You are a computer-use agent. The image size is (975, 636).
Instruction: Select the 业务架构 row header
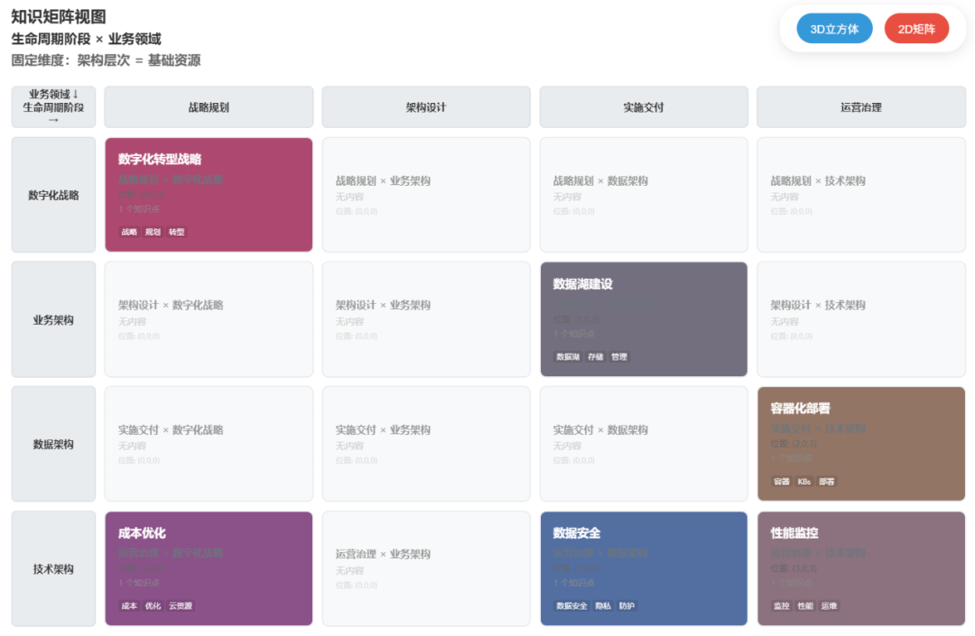(x=53, y=319)
